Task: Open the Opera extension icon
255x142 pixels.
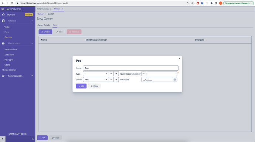Action: coord(198,3)
